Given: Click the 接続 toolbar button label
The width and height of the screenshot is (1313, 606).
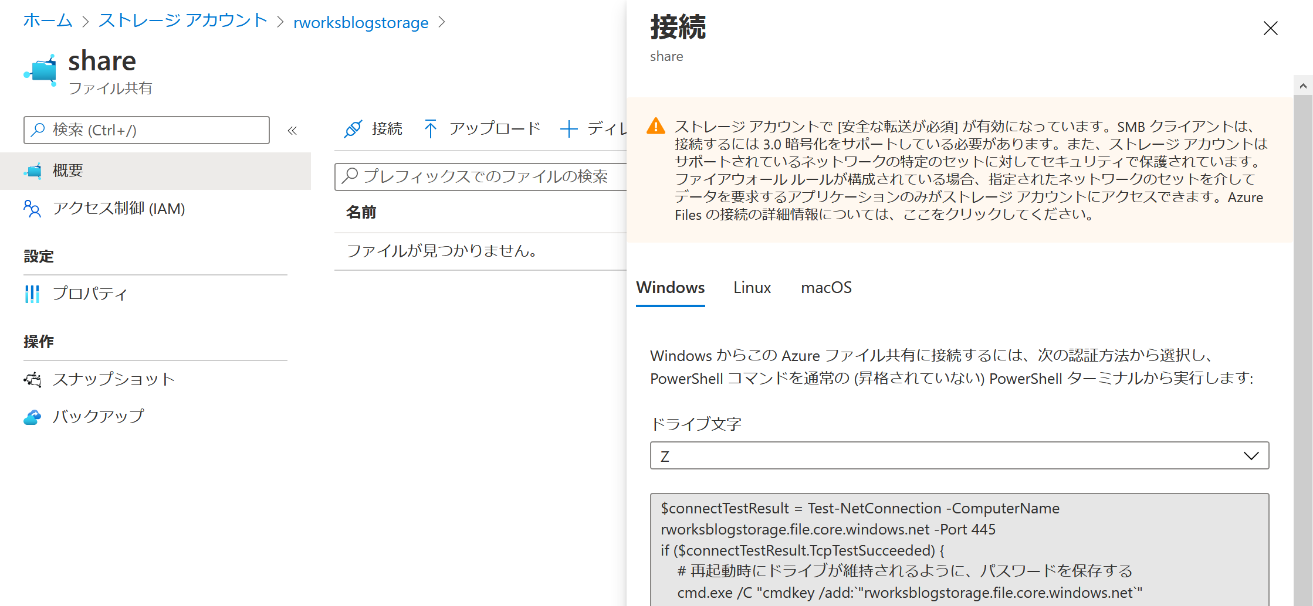Looking at the screenshot, I should (x=387, y=129).
